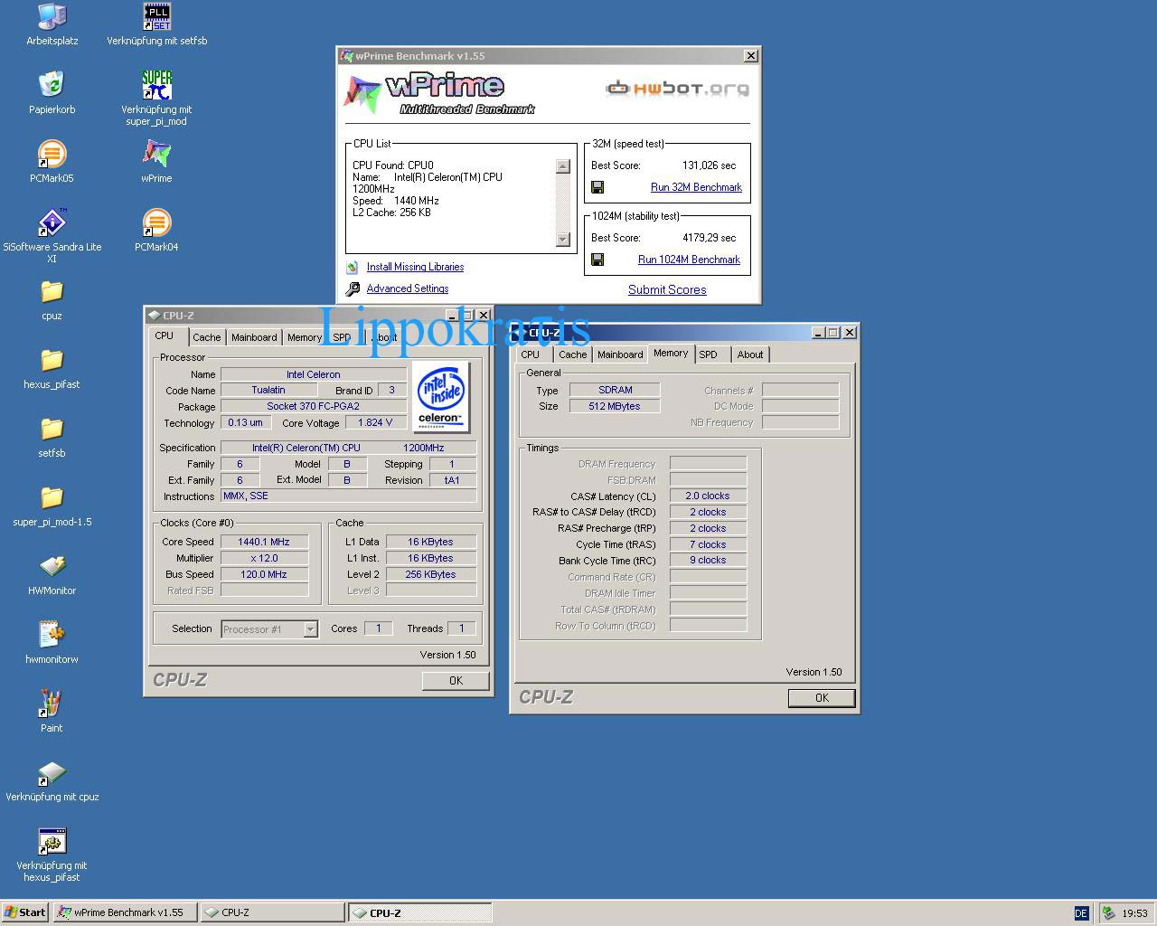Switch to Memory tab in left CPU-Z
The width and height of the screenshot is (1157, 926).
tap(304, 337)
